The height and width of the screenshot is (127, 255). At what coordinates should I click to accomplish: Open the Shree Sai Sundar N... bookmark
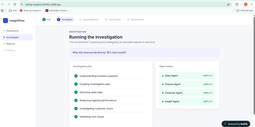click(31, 10)
